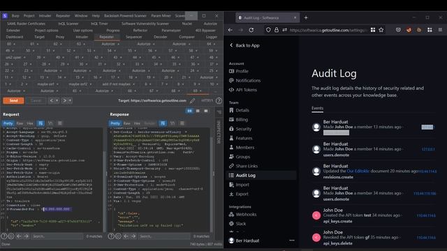Screen dimensions: 447x251
Task: Click the orange Send button in Burp Repeater
Action: [13, 100]
